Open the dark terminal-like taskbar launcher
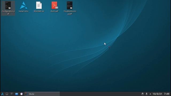The height and width of the screenshot is (96, 171). click(12, 94)
